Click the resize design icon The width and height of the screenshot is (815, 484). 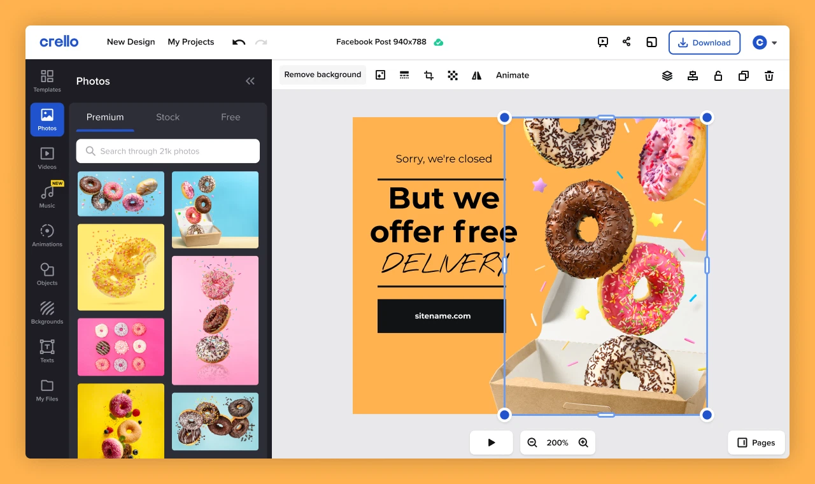(651, 42)
